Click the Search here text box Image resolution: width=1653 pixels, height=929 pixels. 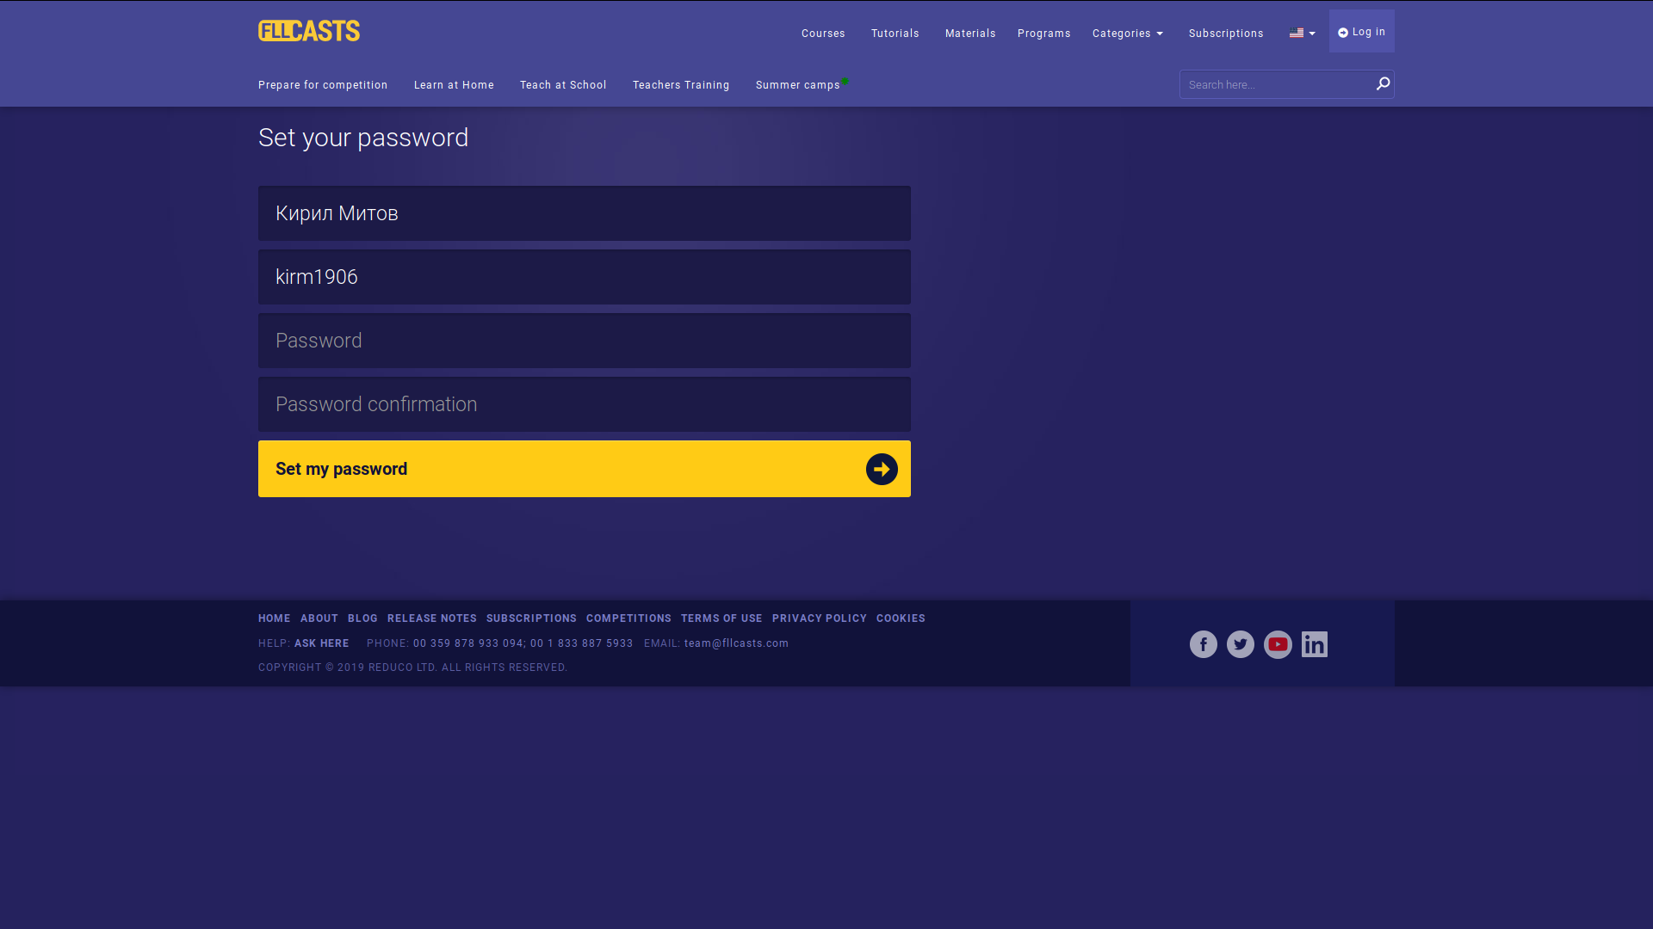tap(1276, 84)
